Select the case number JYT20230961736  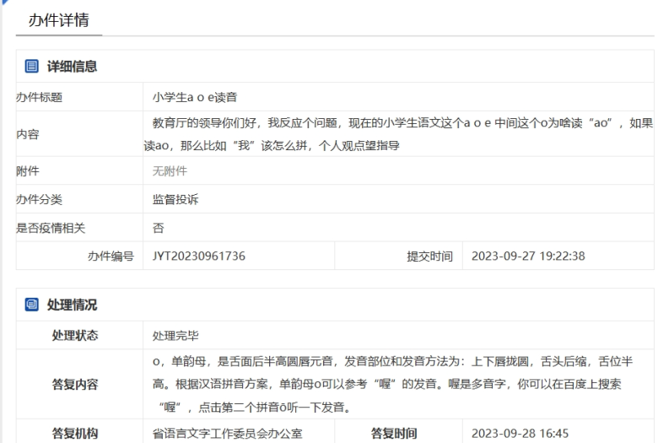[199, 257]
